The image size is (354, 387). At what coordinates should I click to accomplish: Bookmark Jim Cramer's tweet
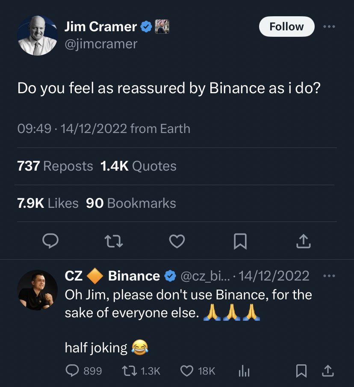coord(240,241)
